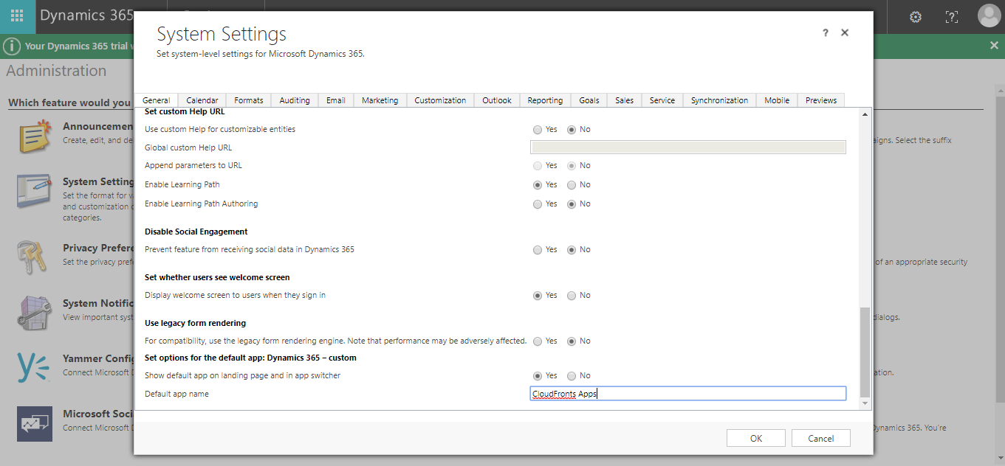The height and width of the screenshot is (466, 1005).
Task: Click the "Use legacy form rendering" heading
Action: coord(196,323)
